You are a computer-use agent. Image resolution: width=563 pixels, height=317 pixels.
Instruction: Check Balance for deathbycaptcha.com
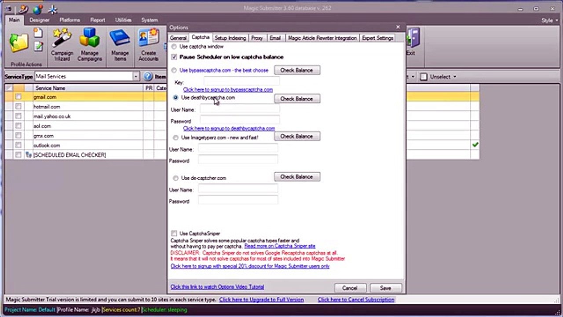[x=297, y=99]
